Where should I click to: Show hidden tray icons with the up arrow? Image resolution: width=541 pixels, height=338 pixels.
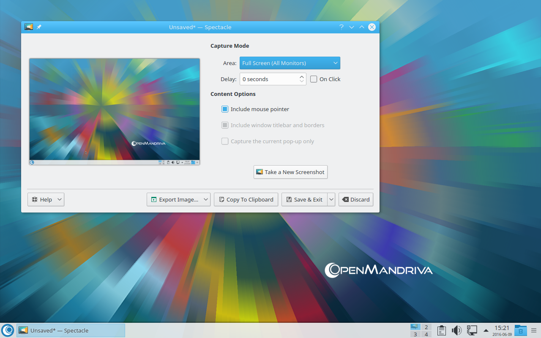click(x=486, y=330)
